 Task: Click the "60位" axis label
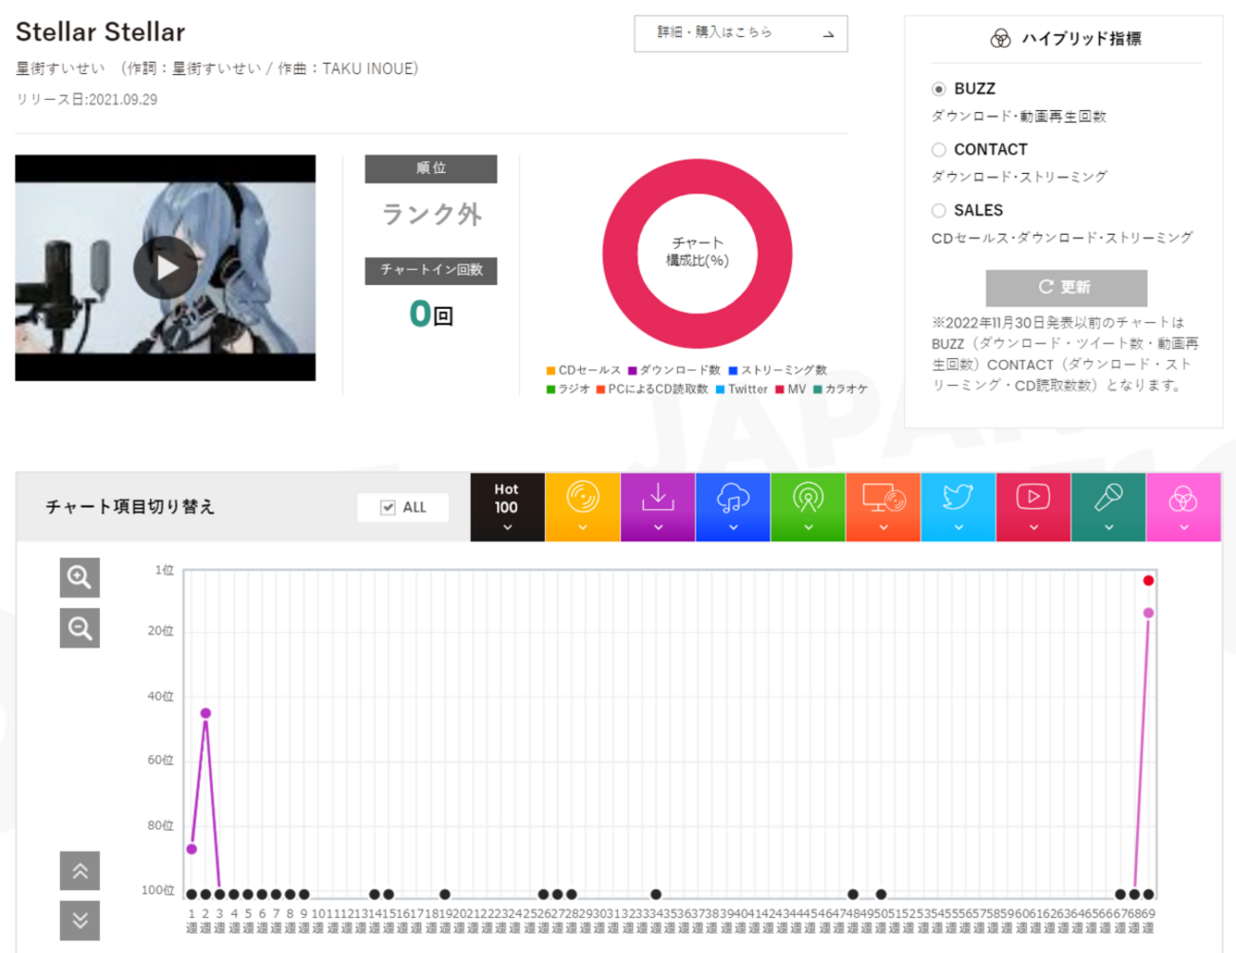(161, 760)
